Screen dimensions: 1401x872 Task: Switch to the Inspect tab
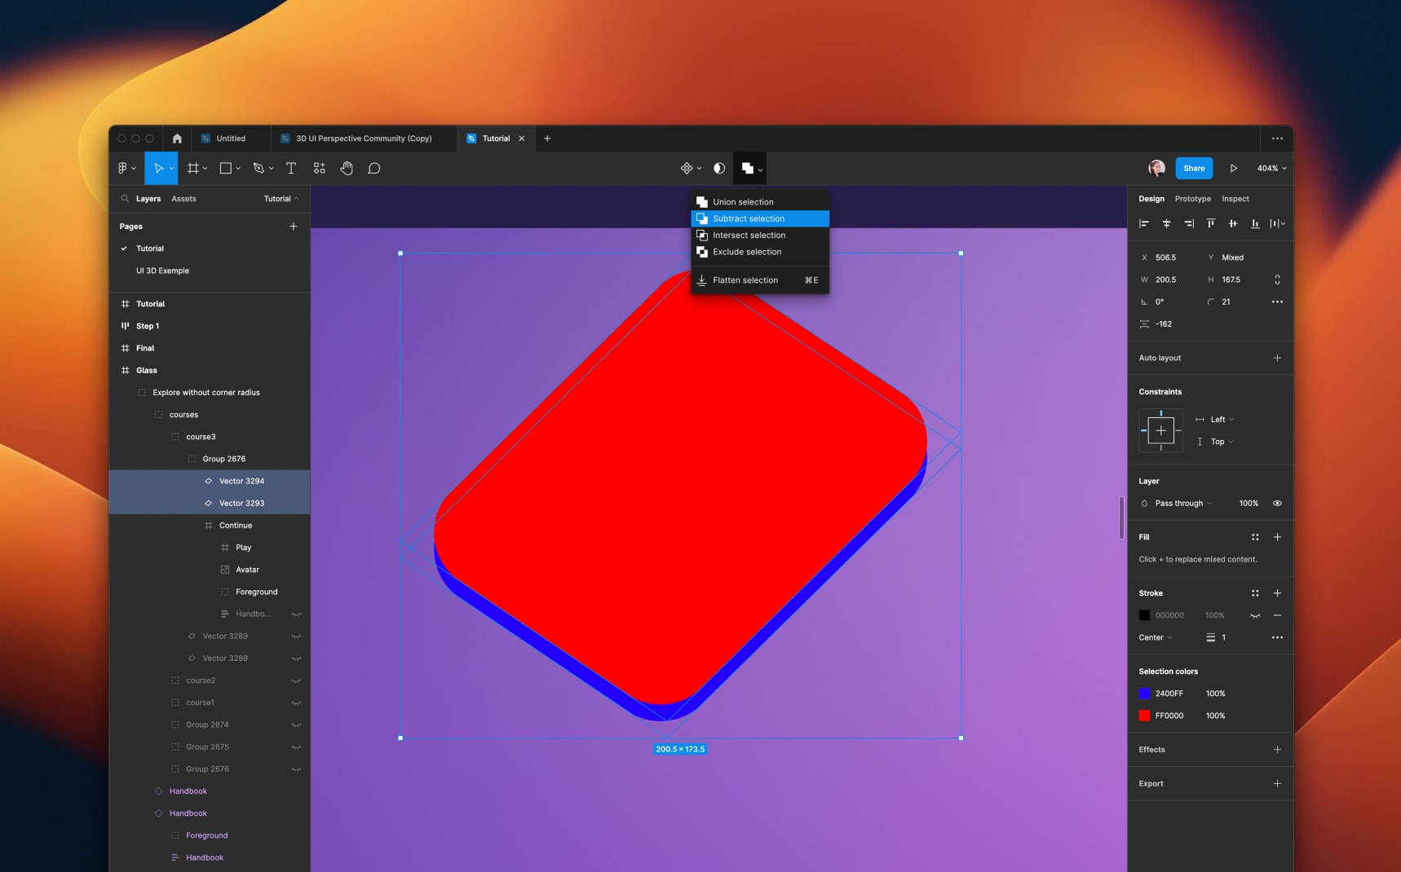tap(1235, 198)
